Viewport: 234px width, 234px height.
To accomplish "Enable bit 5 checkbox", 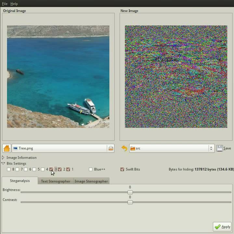I will (x=34, y=169).
